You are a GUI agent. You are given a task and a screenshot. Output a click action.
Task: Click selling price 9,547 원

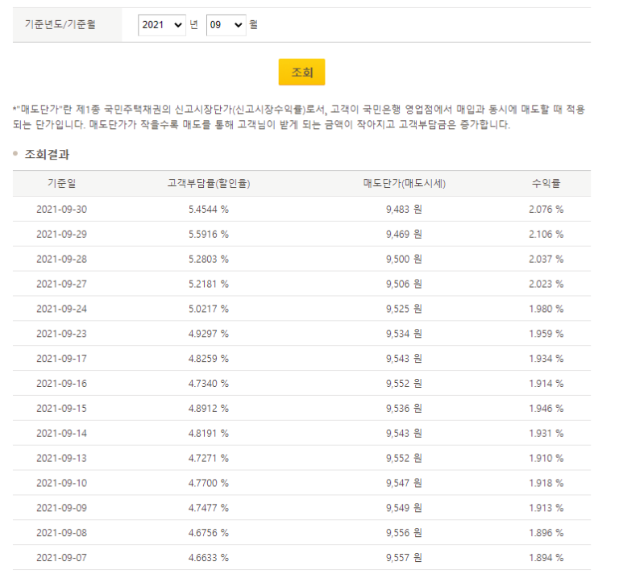coord(404,483)
